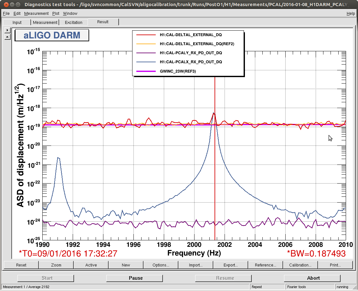Click the aLIGO DARM title box
The height and width of the screenshot is (291, 358).
coord(52,35)
